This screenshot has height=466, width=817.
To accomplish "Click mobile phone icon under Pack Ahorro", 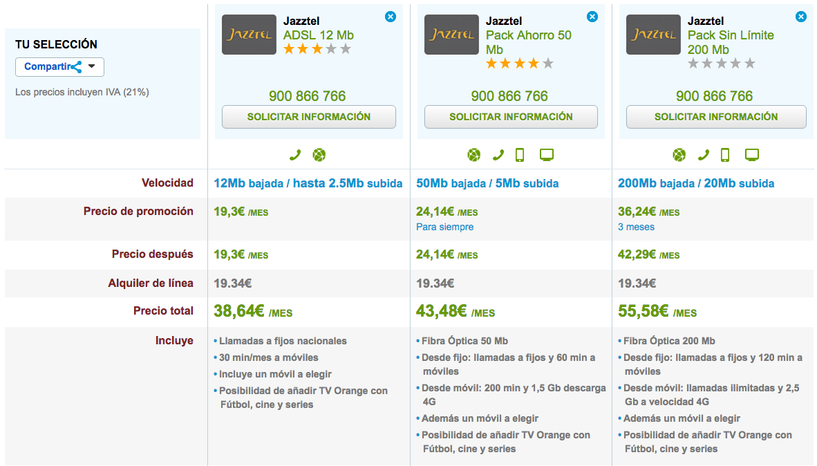I will click(x=520, y=155).
